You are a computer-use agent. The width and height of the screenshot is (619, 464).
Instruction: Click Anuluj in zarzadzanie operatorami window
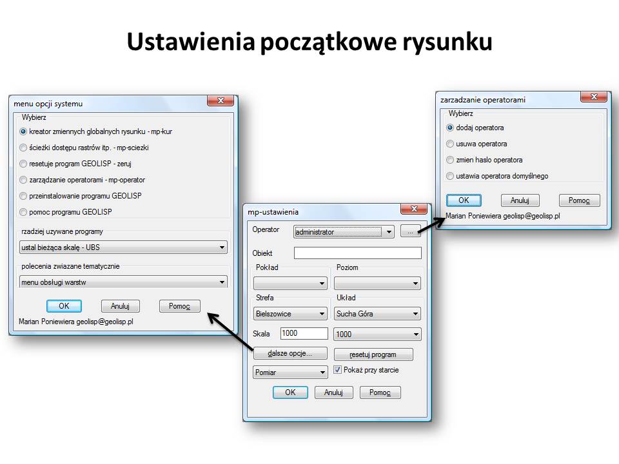(520, 200)
